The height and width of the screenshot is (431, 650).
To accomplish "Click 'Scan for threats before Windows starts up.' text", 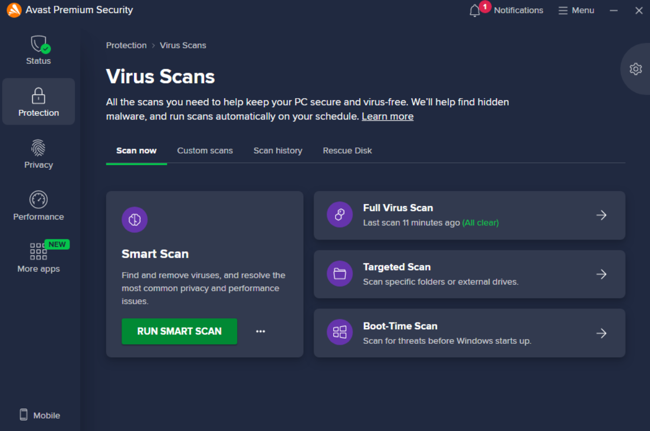I will tap(447, 341).
